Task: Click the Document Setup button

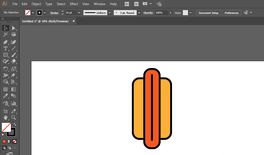Action: coord(208,13)
